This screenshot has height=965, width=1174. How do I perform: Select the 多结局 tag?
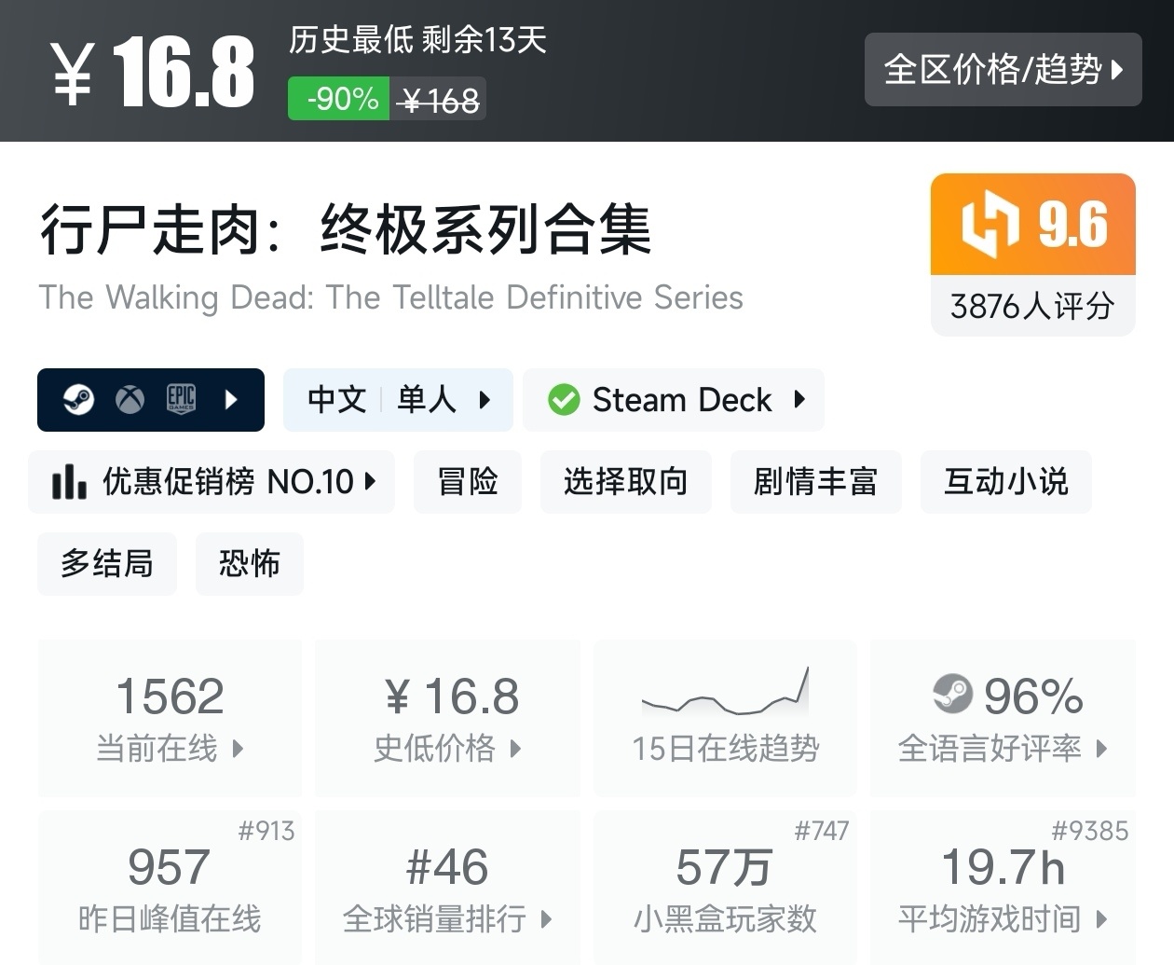[x=107, y=564]
